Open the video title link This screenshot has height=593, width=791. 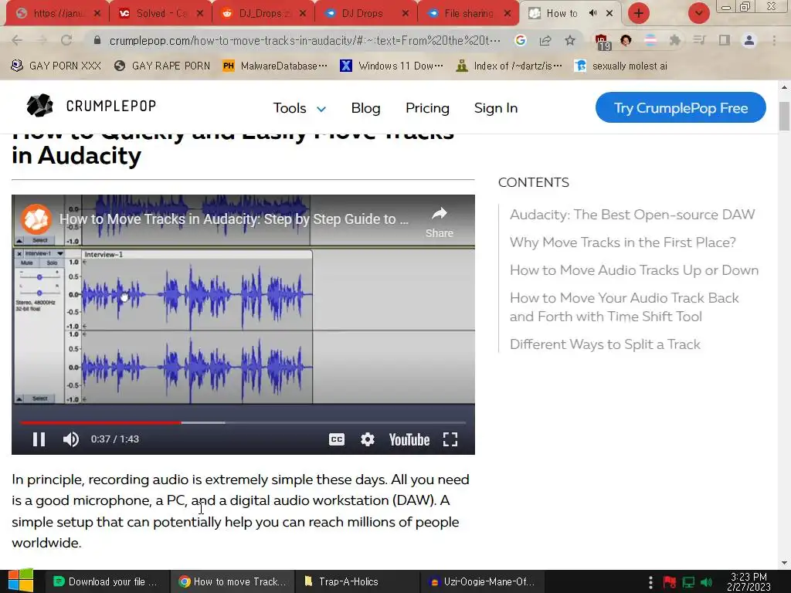click(x=234, y=219)
